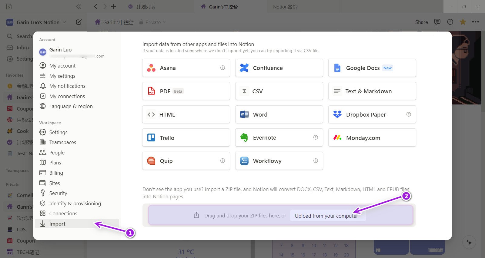Open page history clock icon
This screenshot has width=485, height=258.
(x=450, y=22)
